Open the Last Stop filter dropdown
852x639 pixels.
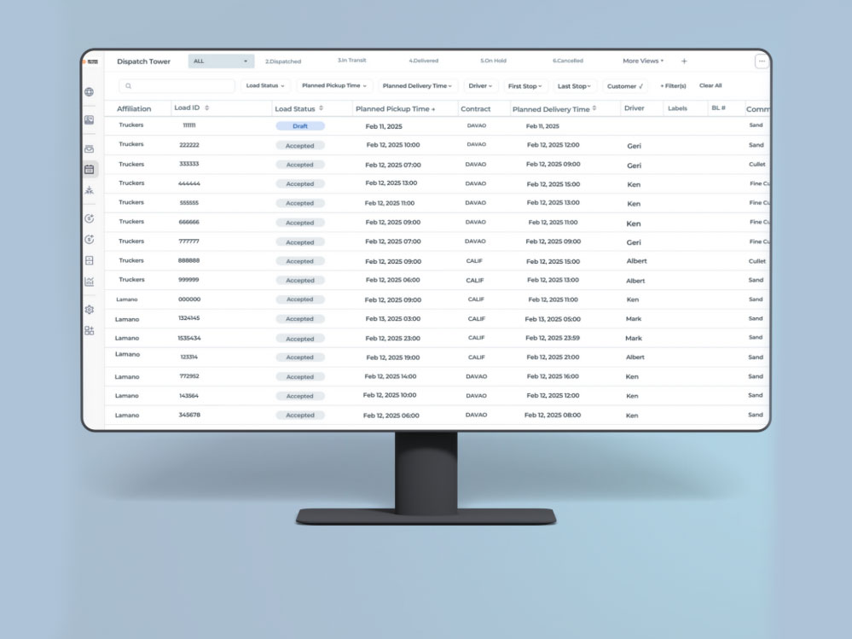pyautogui.click(x=574, y=86)
